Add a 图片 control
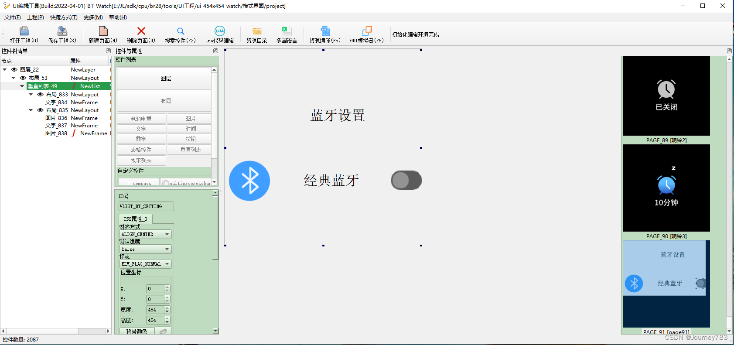 pyautogui.click(x=189, y=119)
